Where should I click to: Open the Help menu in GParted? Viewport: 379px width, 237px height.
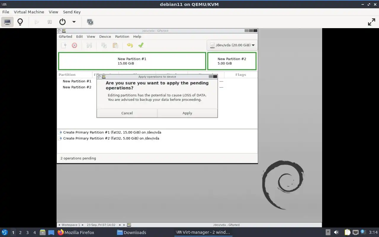click(x=137, y=36)
